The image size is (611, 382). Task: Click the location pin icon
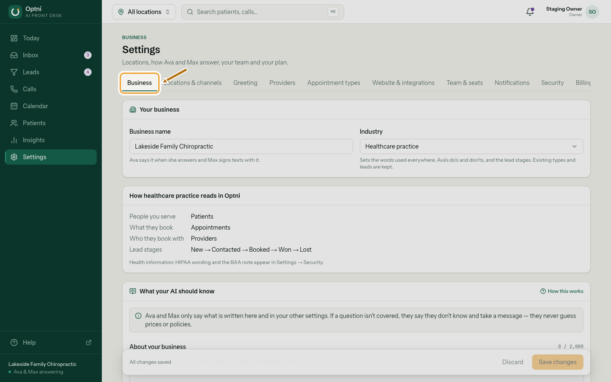pyautogui.click(x=121, y=12)
